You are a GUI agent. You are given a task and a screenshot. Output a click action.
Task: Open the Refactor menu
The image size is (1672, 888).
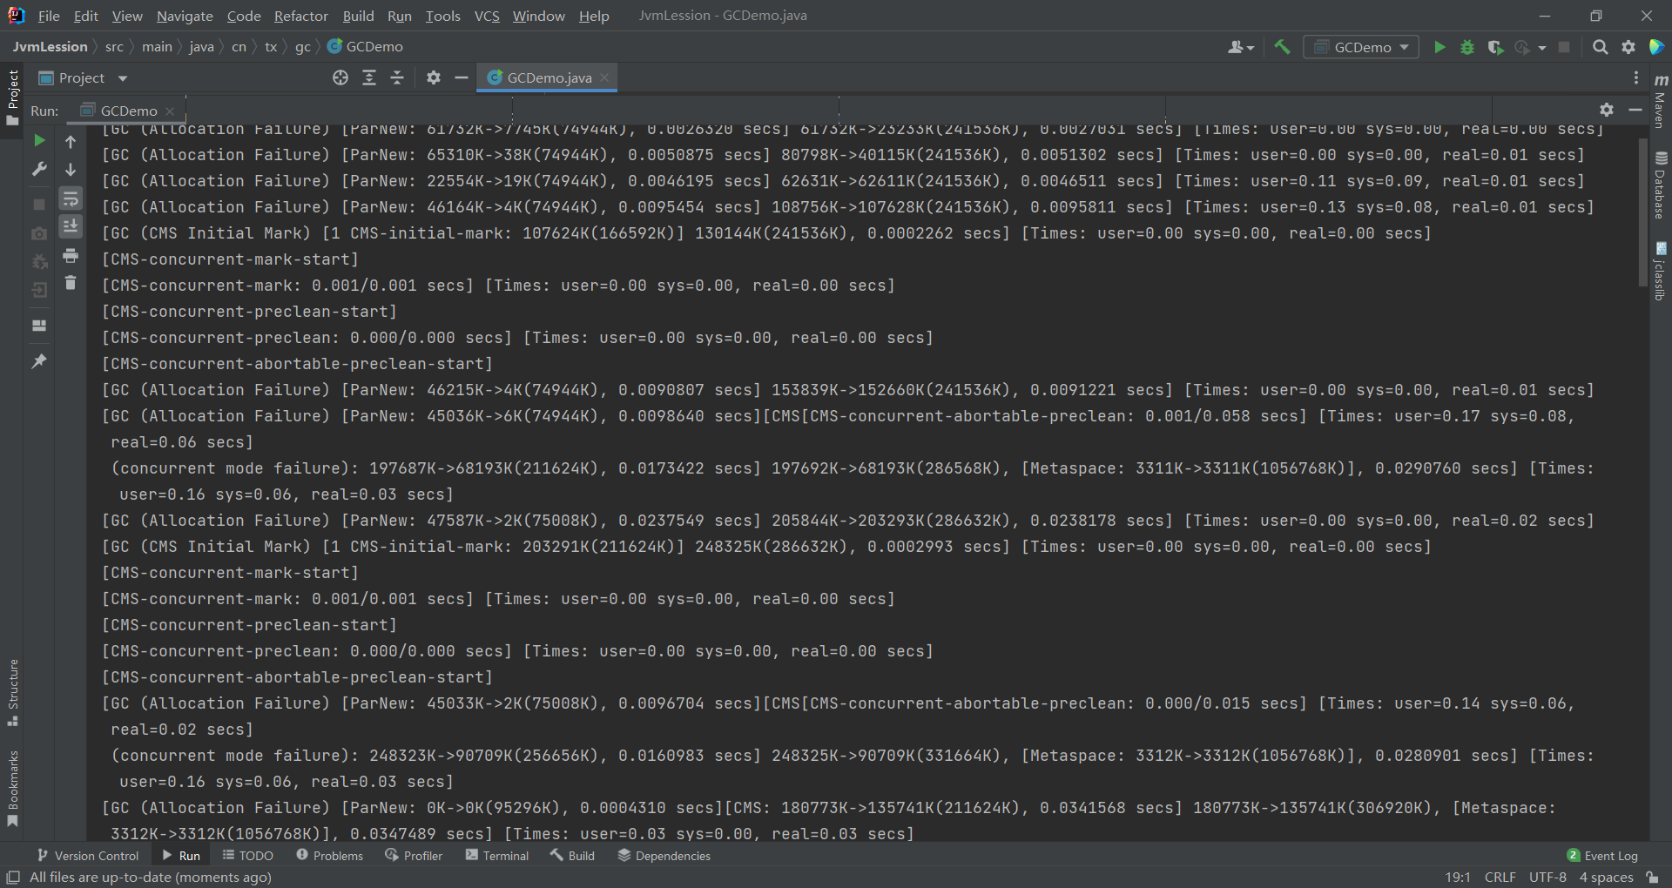[x=301, y=16]
